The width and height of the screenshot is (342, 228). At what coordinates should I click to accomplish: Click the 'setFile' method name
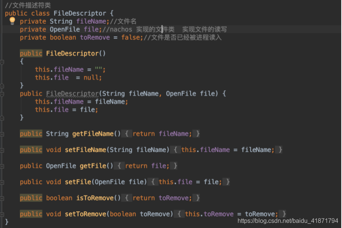[78, 182]
